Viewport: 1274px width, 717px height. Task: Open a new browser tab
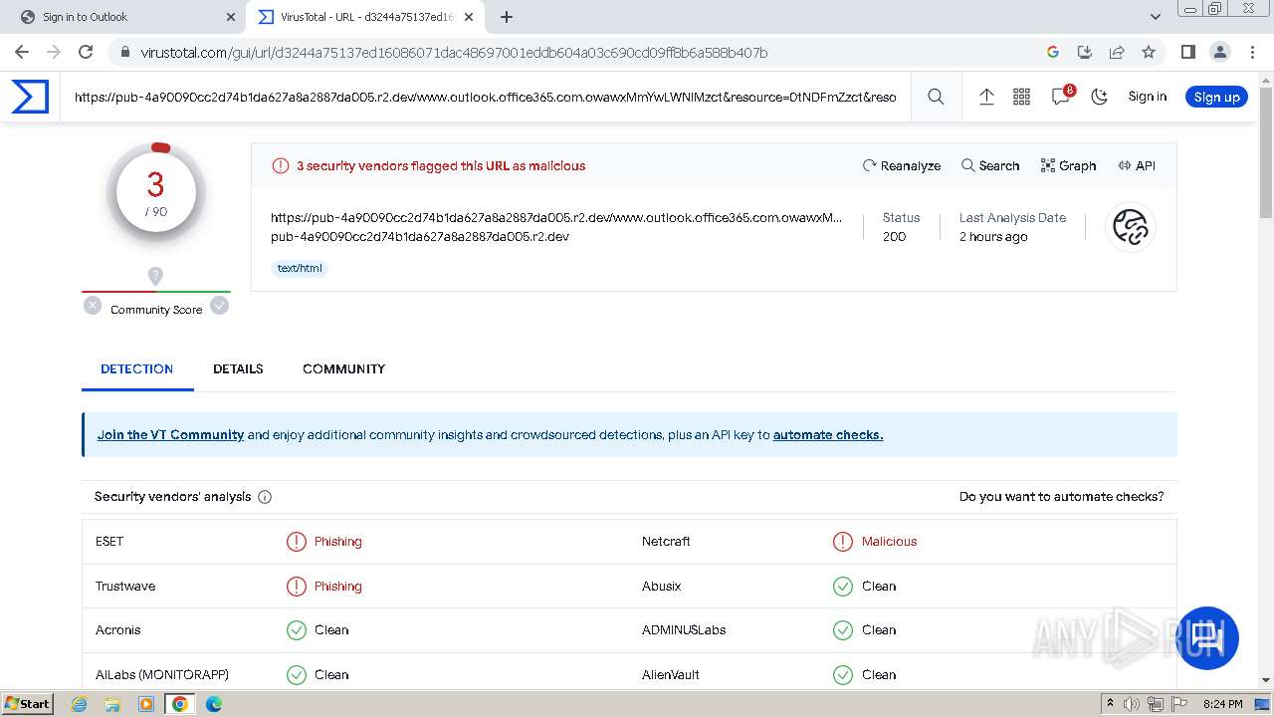(507, 17)
